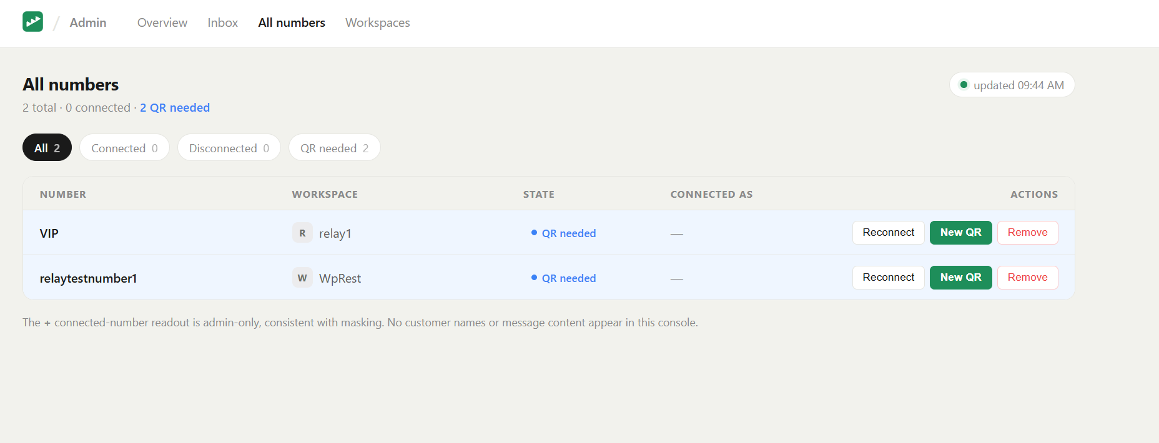Image resolution: width=1159 pixels, height=443 pixels.
Task: Click QR needed state in relaytestnumber1 row
Action: point(564,278)
